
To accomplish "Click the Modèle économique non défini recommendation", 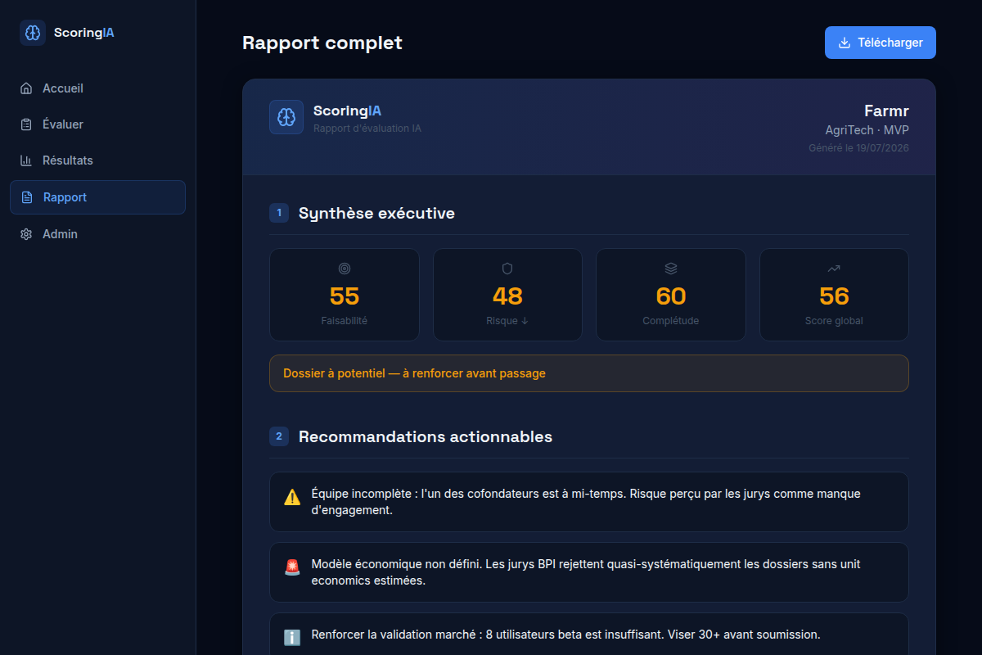I will pyautogui.click(x=589, y=572).
